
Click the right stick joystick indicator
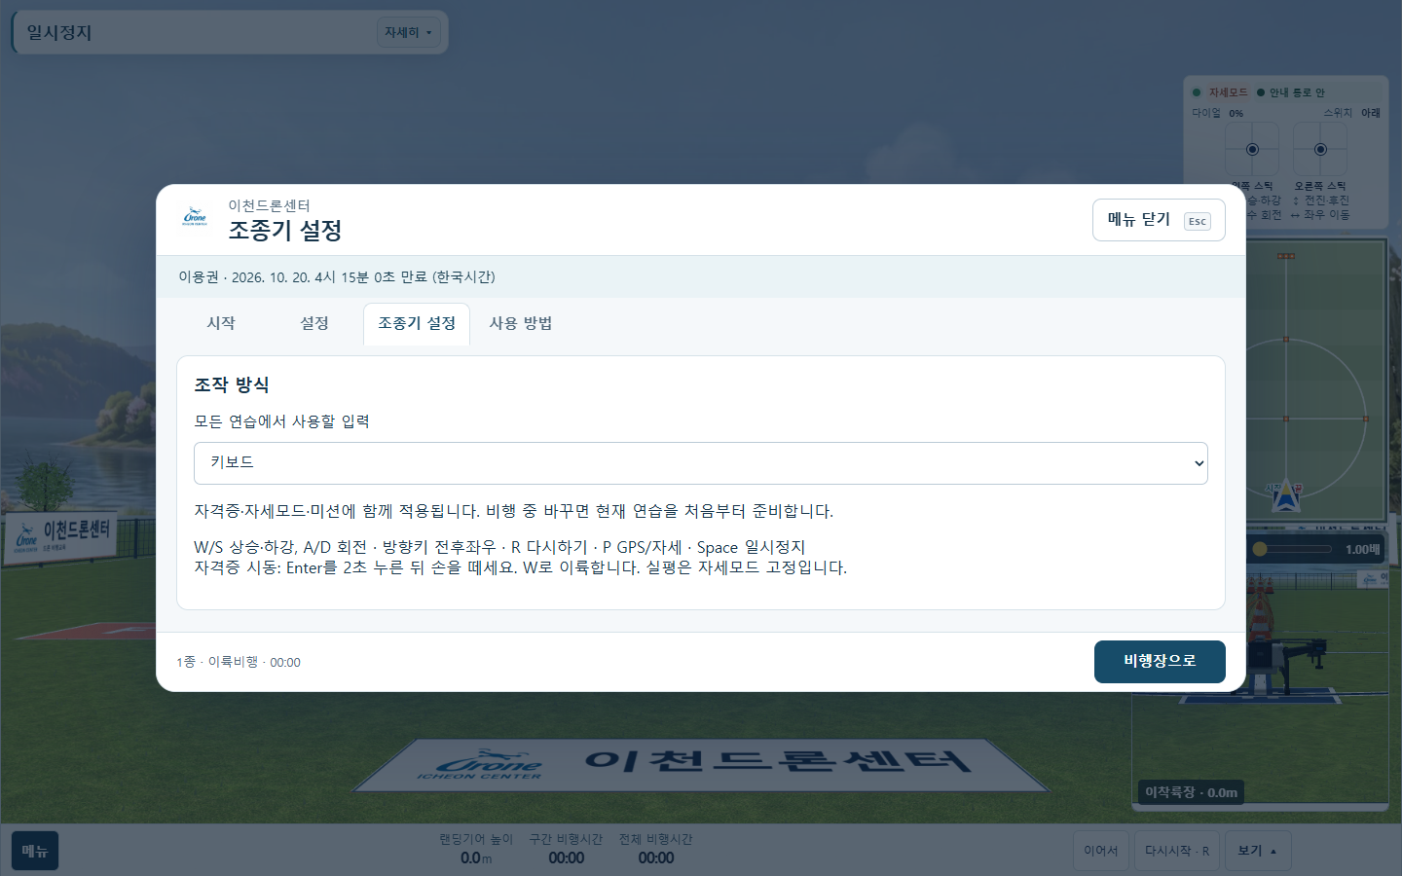(1320, 150)
